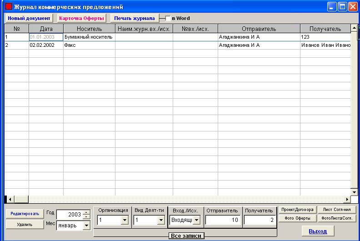Click the table's vertical scrollbar up arrow
This screenshot has width=360, height=241.
point(354,28)
